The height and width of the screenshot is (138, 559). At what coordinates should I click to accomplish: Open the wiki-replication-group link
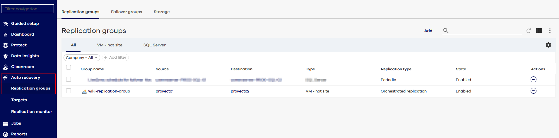click(109, 91)
